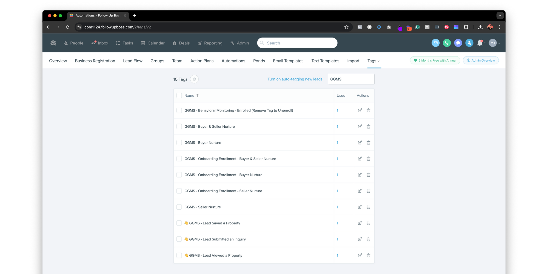
Task: Select the GGMS - Buyer Nurture checkbox
Action: pyautogui.click(x=179, y=142)
